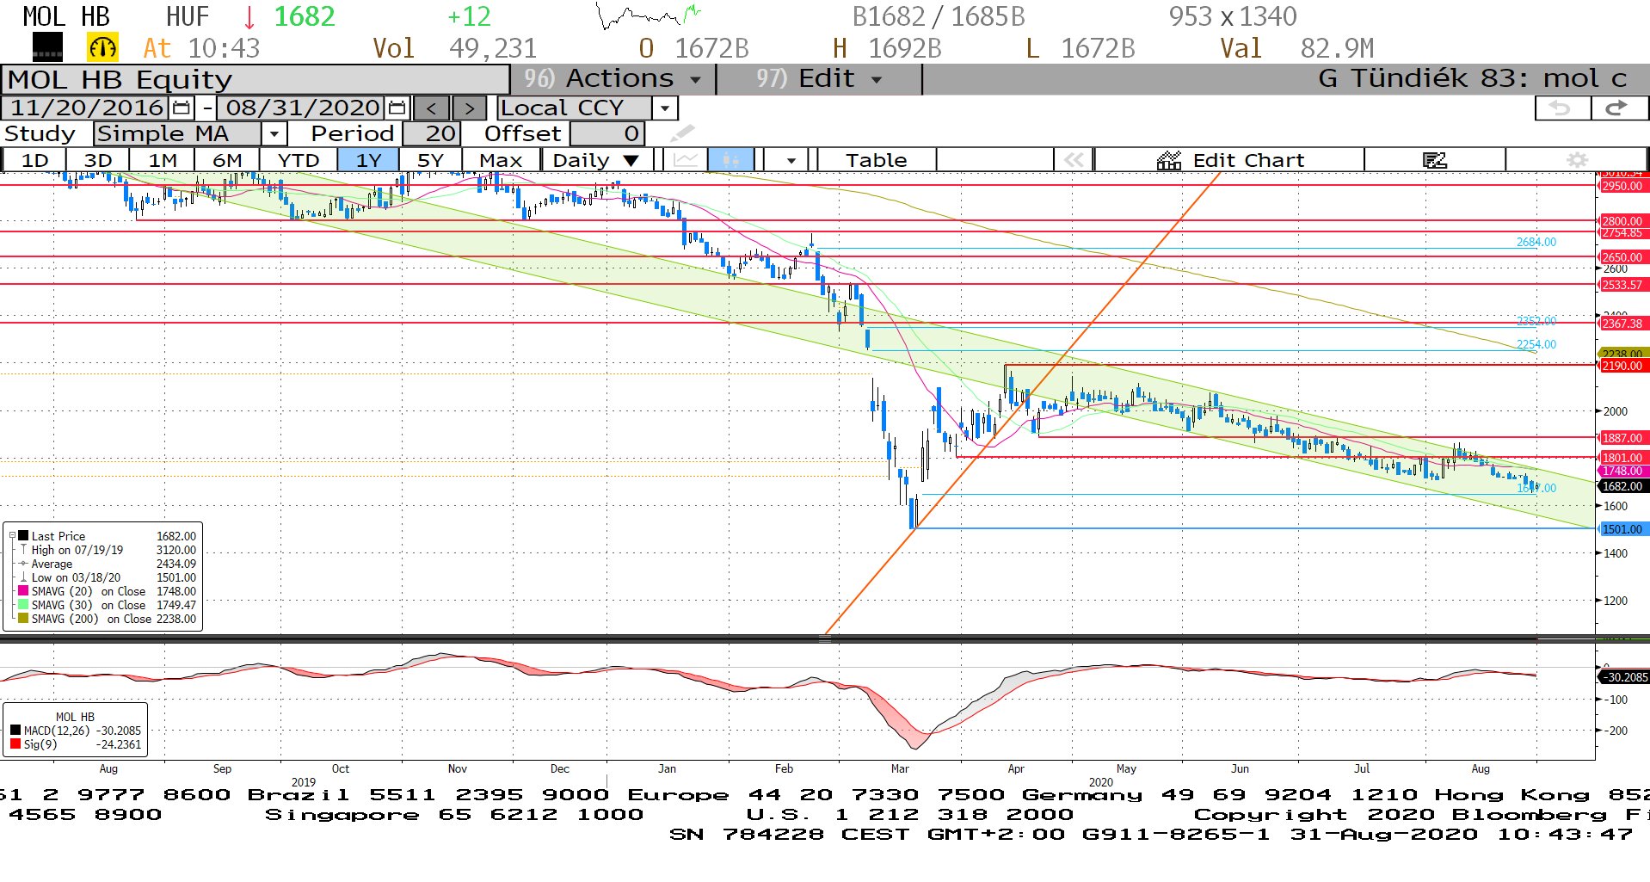Click the black Last Price color swatch
This screenshot has height=882, width=1650.
coord(24,535)
